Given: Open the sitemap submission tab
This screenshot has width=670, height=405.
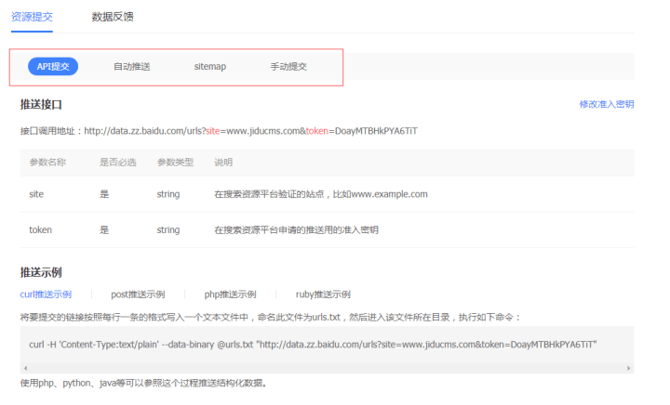Looking at the screenshot, I should [209, 67].
